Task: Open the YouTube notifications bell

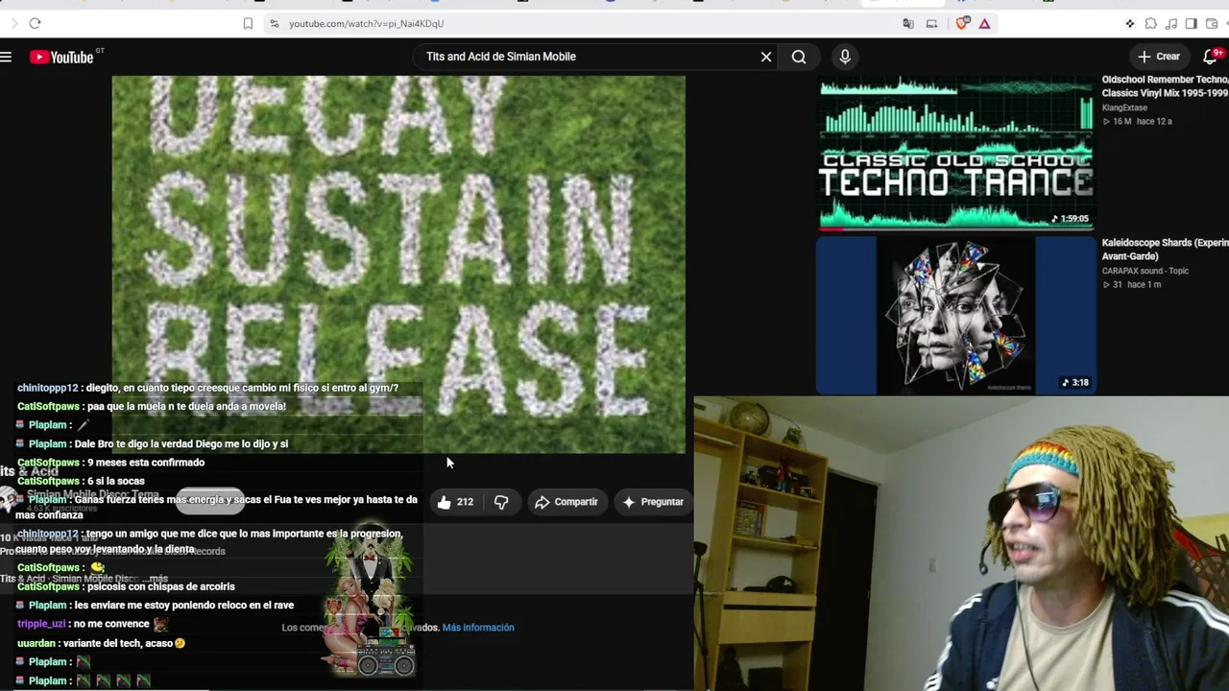Action: 1212,57
